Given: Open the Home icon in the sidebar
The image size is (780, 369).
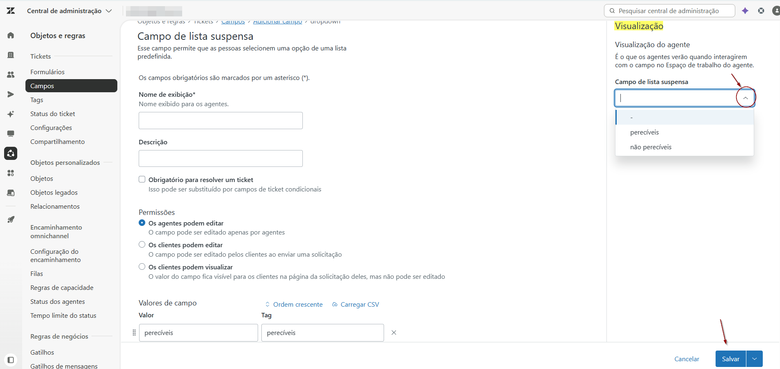Looking at the screenshot, I should 11,35.
